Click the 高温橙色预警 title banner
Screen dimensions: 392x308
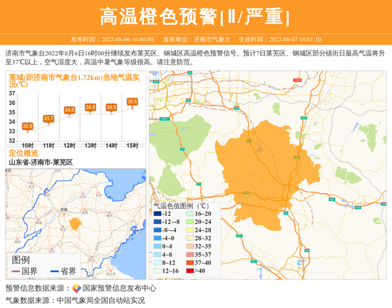point(195,16)
